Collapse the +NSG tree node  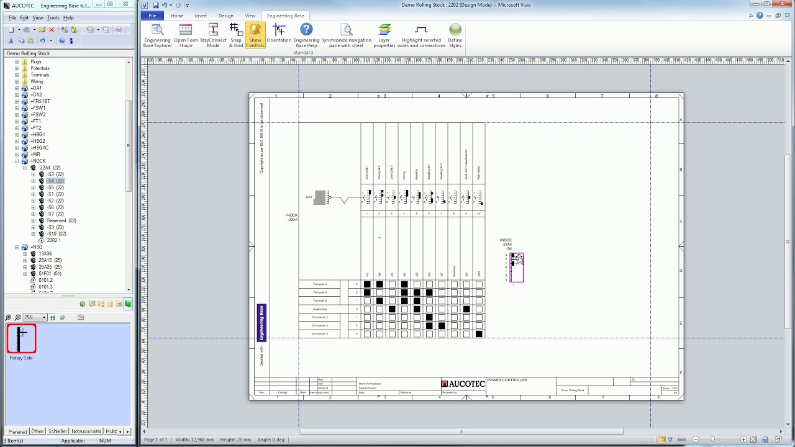17,247
